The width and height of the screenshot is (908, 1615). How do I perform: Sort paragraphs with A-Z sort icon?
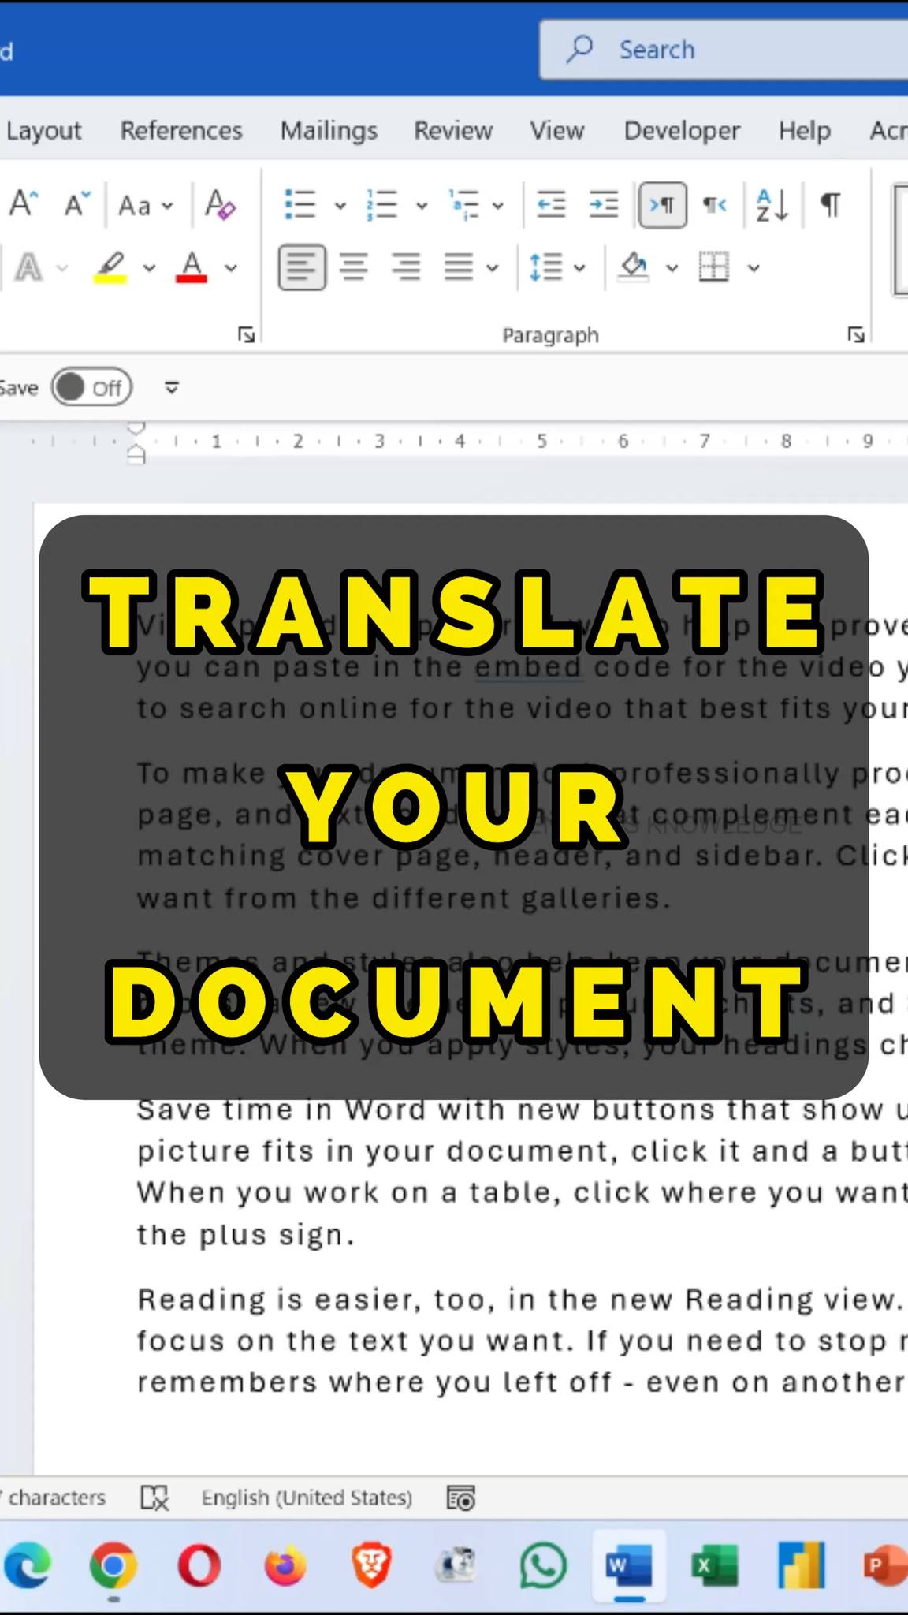click(772, 205)
